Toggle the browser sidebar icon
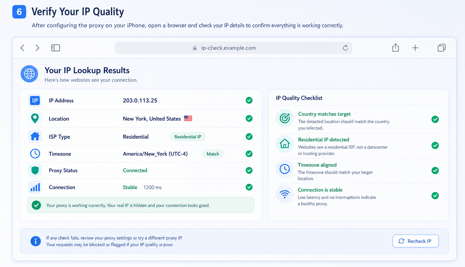Viewport: 465px width, 267px height. (55, 48)
